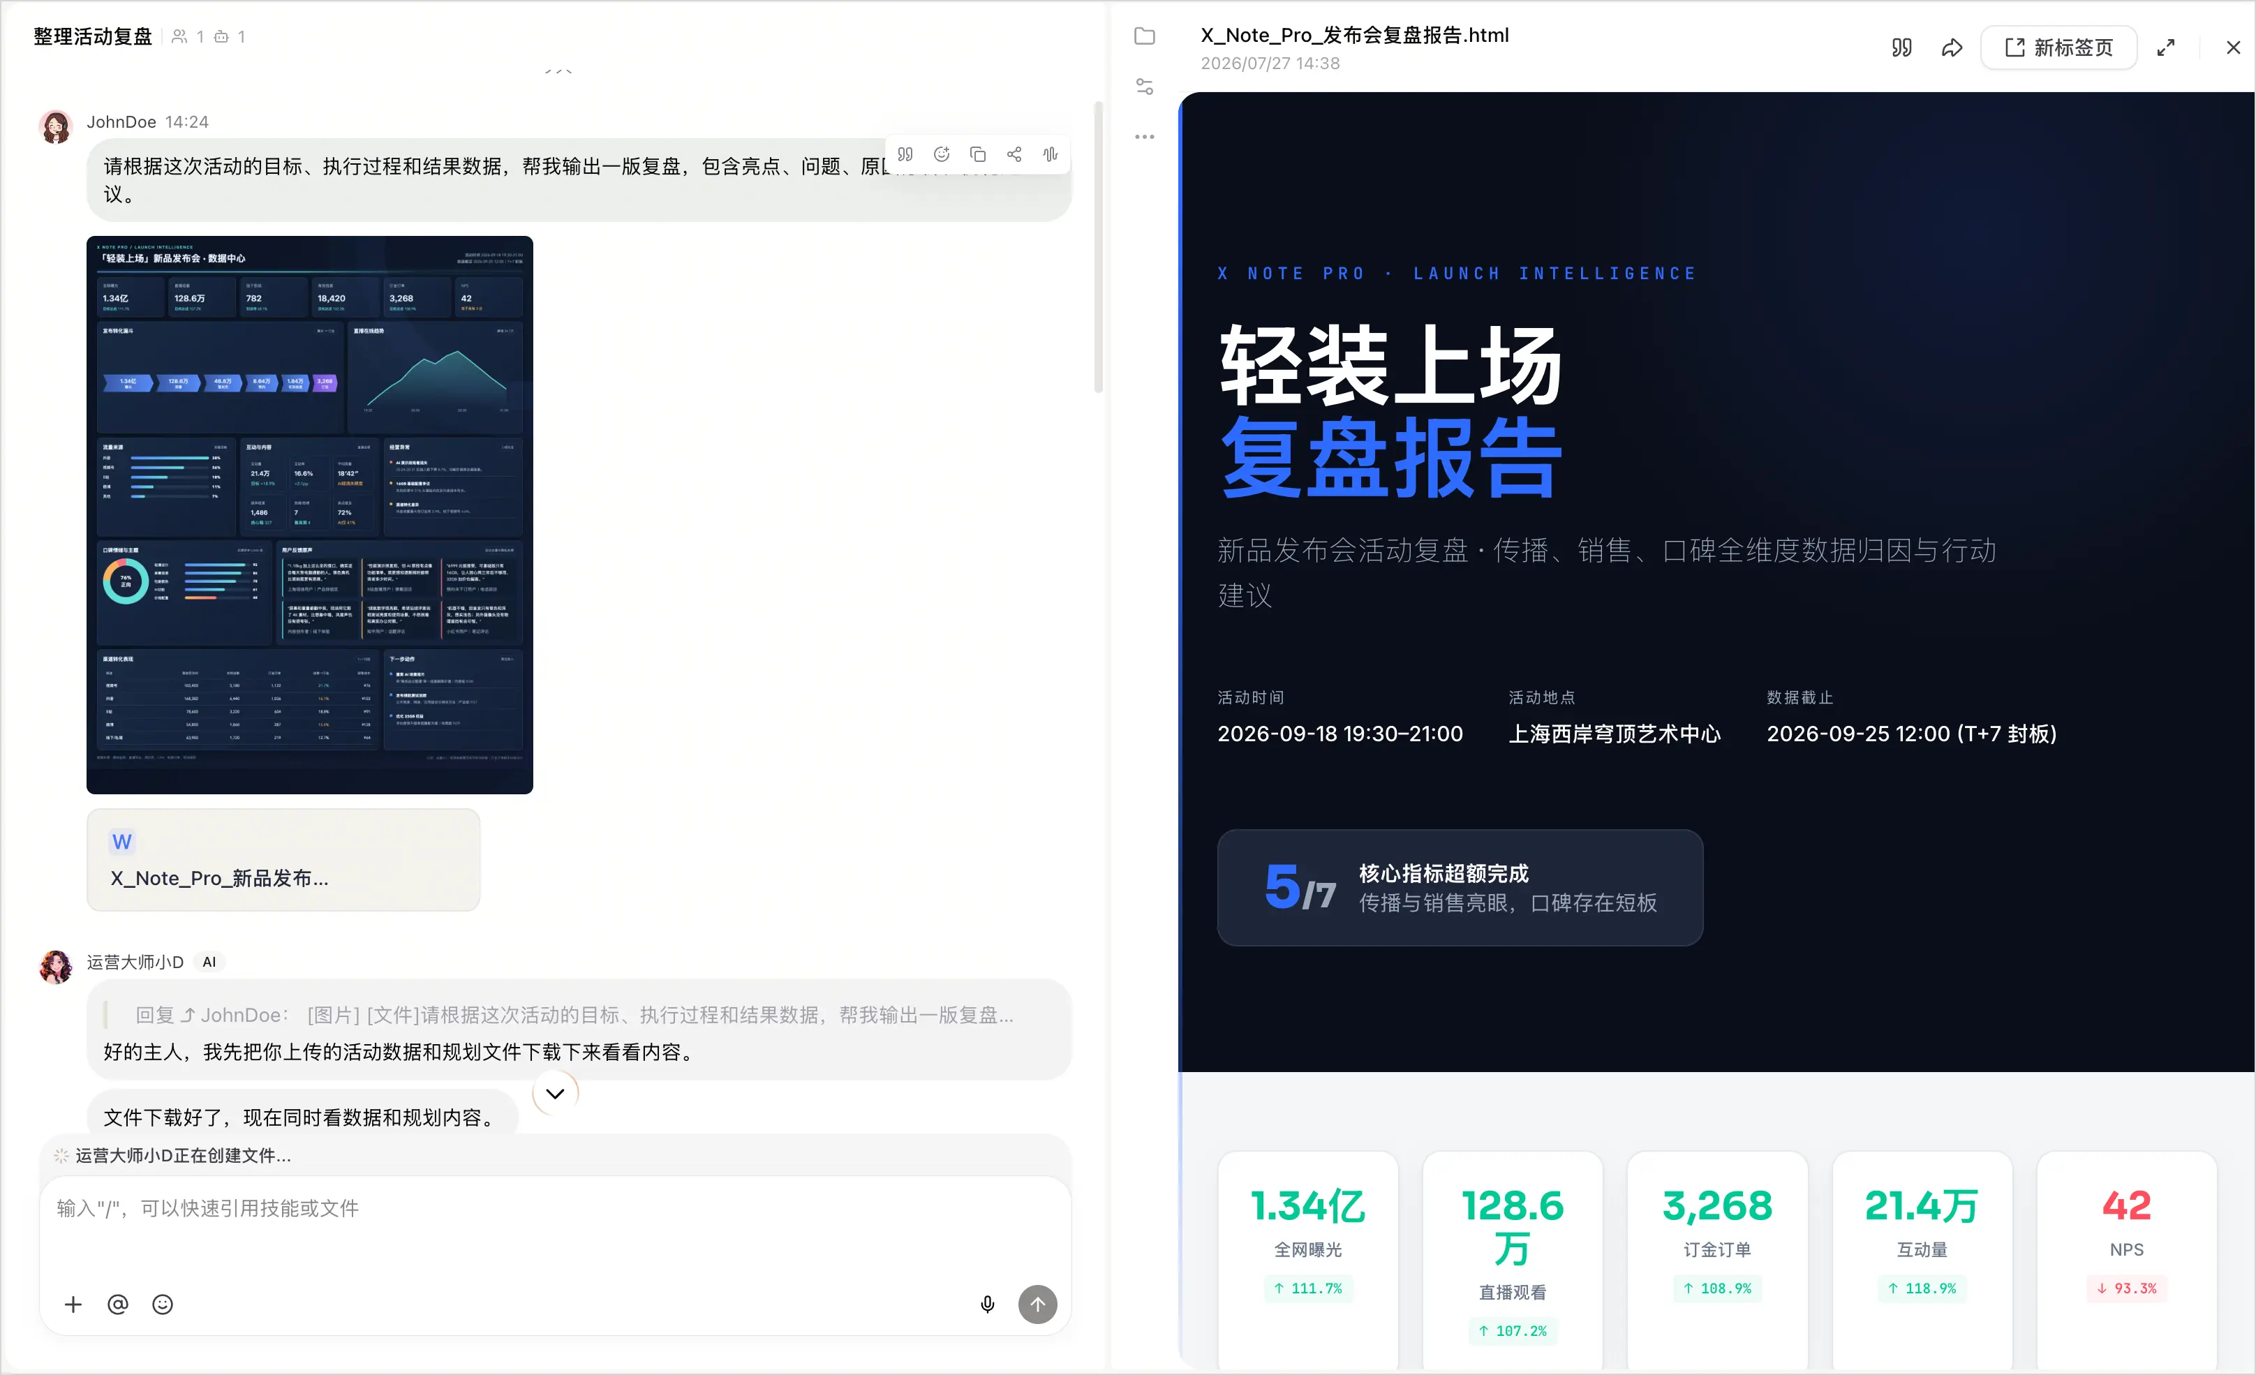
Task: Click 运营大师小D avatar
Action: pyautogui.click(x=56, y=967)
